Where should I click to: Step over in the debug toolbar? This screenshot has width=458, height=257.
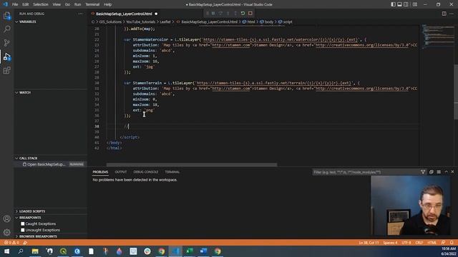pyautogui.click(x=220, y=14)
